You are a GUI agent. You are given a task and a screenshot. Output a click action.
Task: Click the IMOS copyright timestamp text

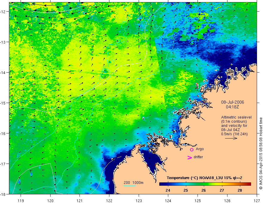(x=261, y=153)
